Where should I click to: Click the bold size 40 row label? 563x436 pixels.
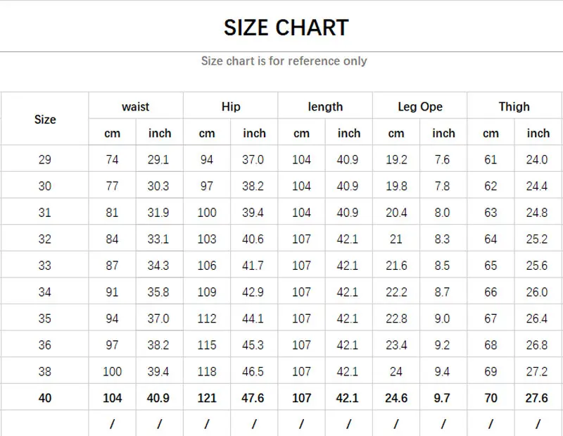point(44,399)
